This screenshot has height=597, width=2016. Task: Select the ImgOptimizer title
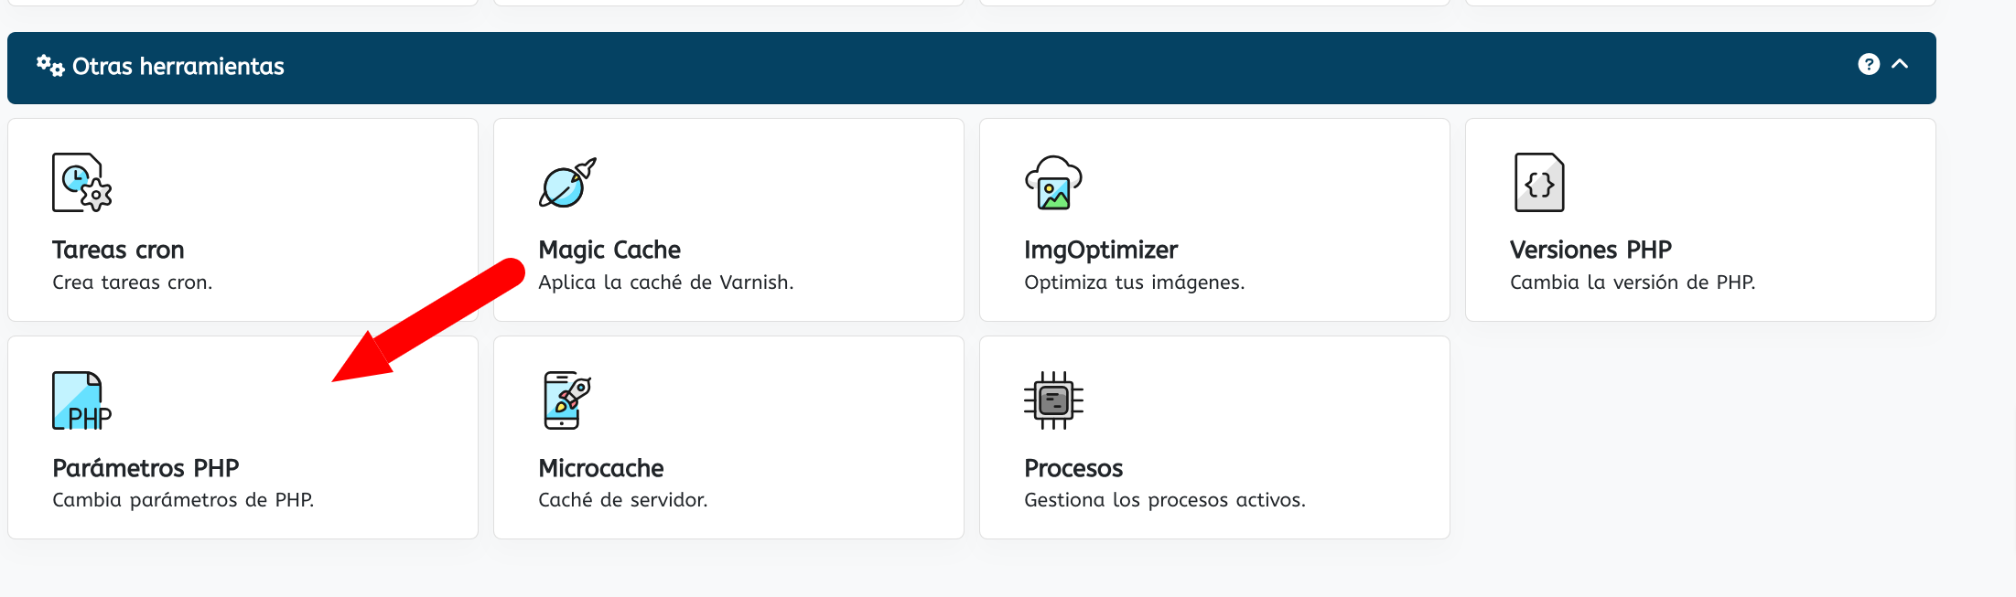tap(1101, 250)
